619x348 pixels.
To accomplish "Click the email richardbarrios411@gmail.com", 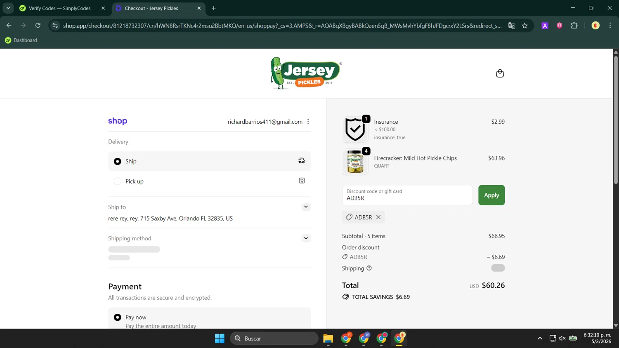I will [x=265, y=122].
